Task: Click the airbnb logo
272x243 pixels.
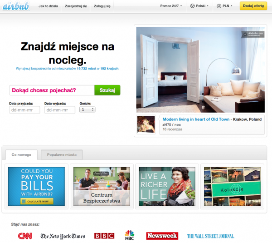Action: 16,6
